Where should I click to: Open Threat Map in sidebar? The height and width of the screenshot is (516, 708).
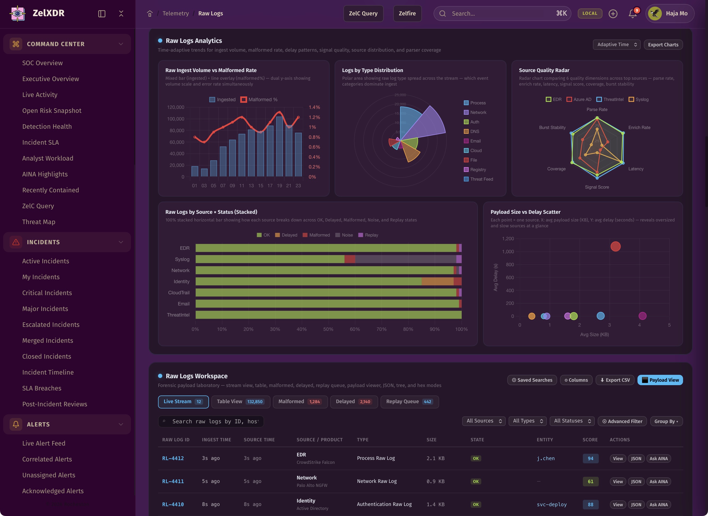click(x=39, y=222)
